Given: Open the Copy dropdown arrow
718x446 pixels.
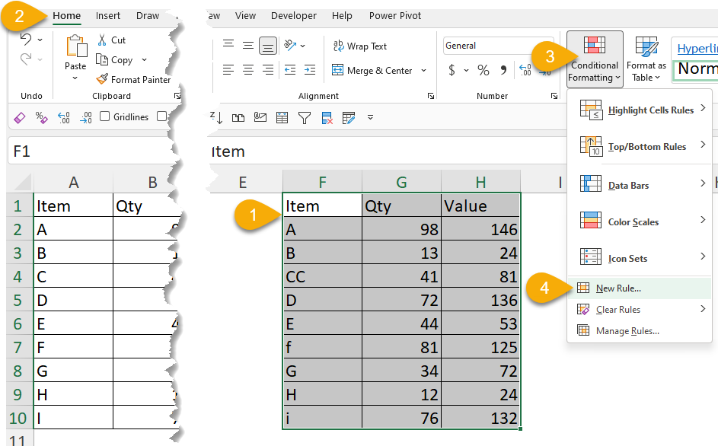Looking at the screenshot, I should 144,60.
